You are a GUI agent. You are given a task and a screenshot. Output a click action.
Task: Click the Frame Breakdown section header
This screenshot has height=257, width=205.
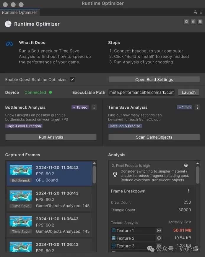(x=128, y=191)
